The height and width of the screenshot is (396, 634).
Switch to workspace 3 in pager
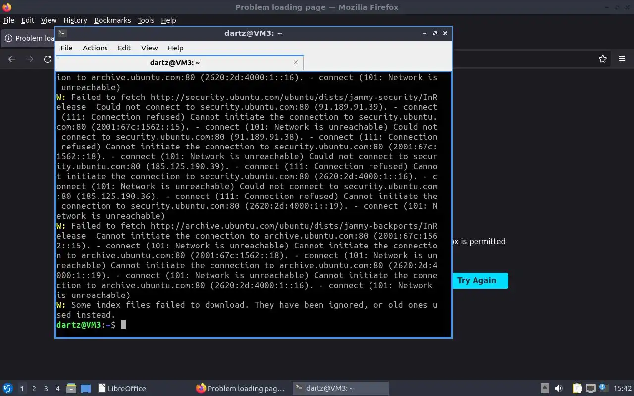coord(46,389)
